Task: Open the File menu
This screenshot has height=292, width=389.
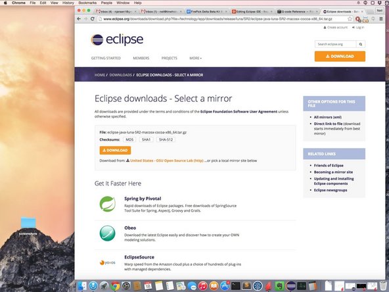Action: point(32,3)
